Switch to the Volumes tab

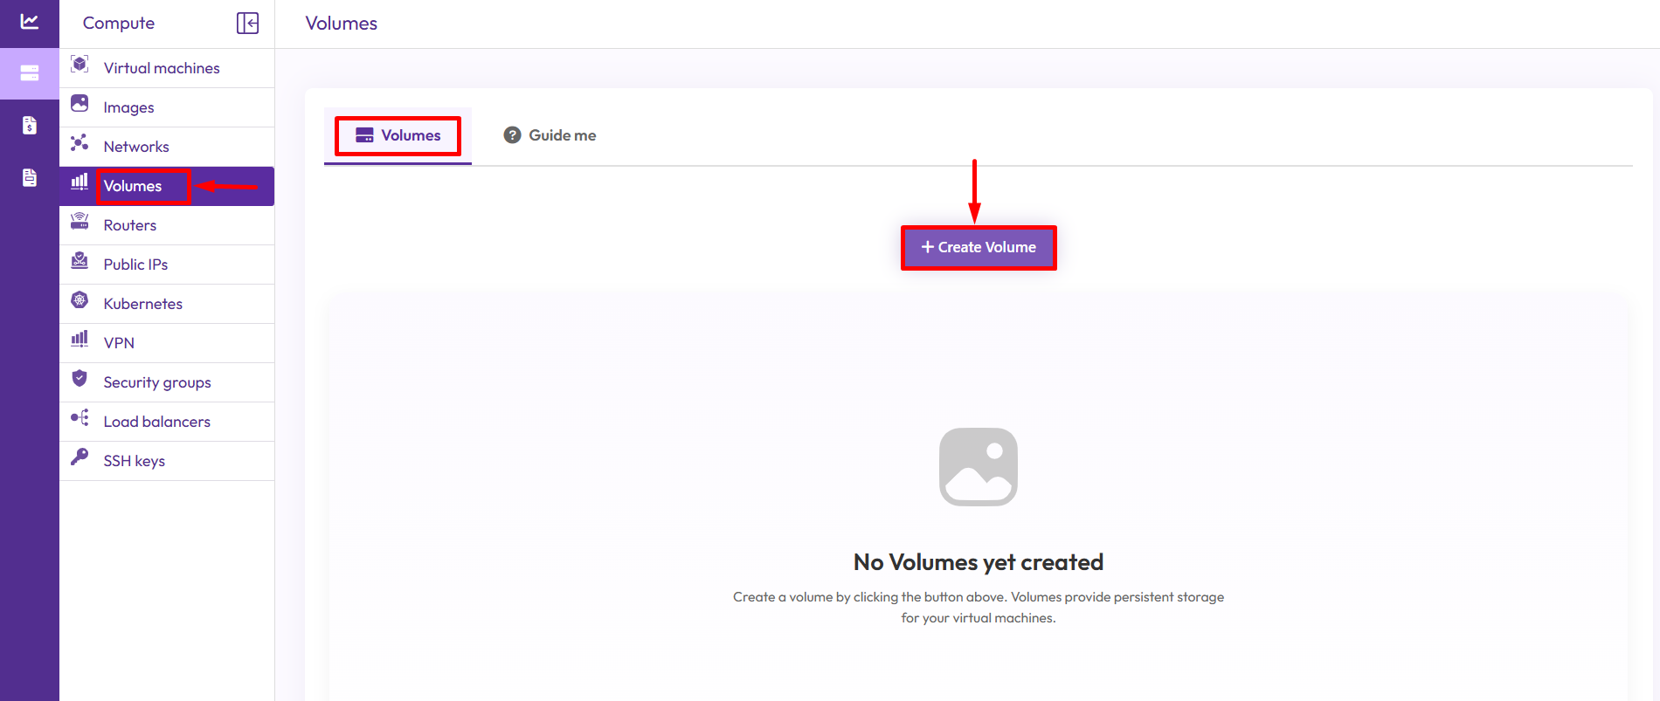click(398, 135)
